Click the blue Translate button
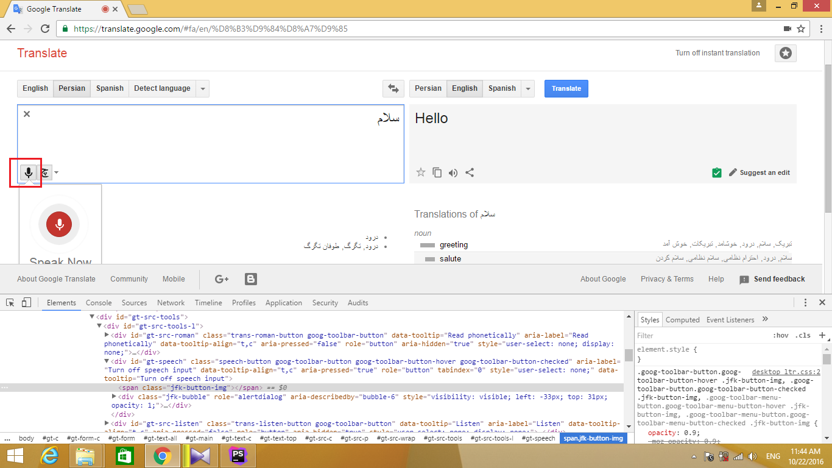 pyautogui.click(x=566, y=88)
